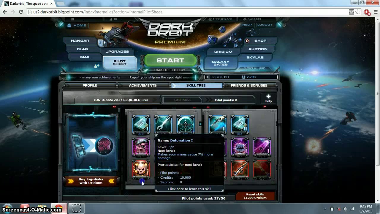Open the Chrome menu icon
Screen dimensions: 380x214
375,12
